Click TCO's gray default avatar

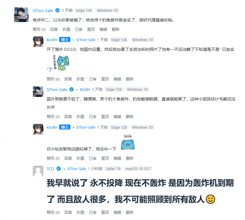coord(38,171)
